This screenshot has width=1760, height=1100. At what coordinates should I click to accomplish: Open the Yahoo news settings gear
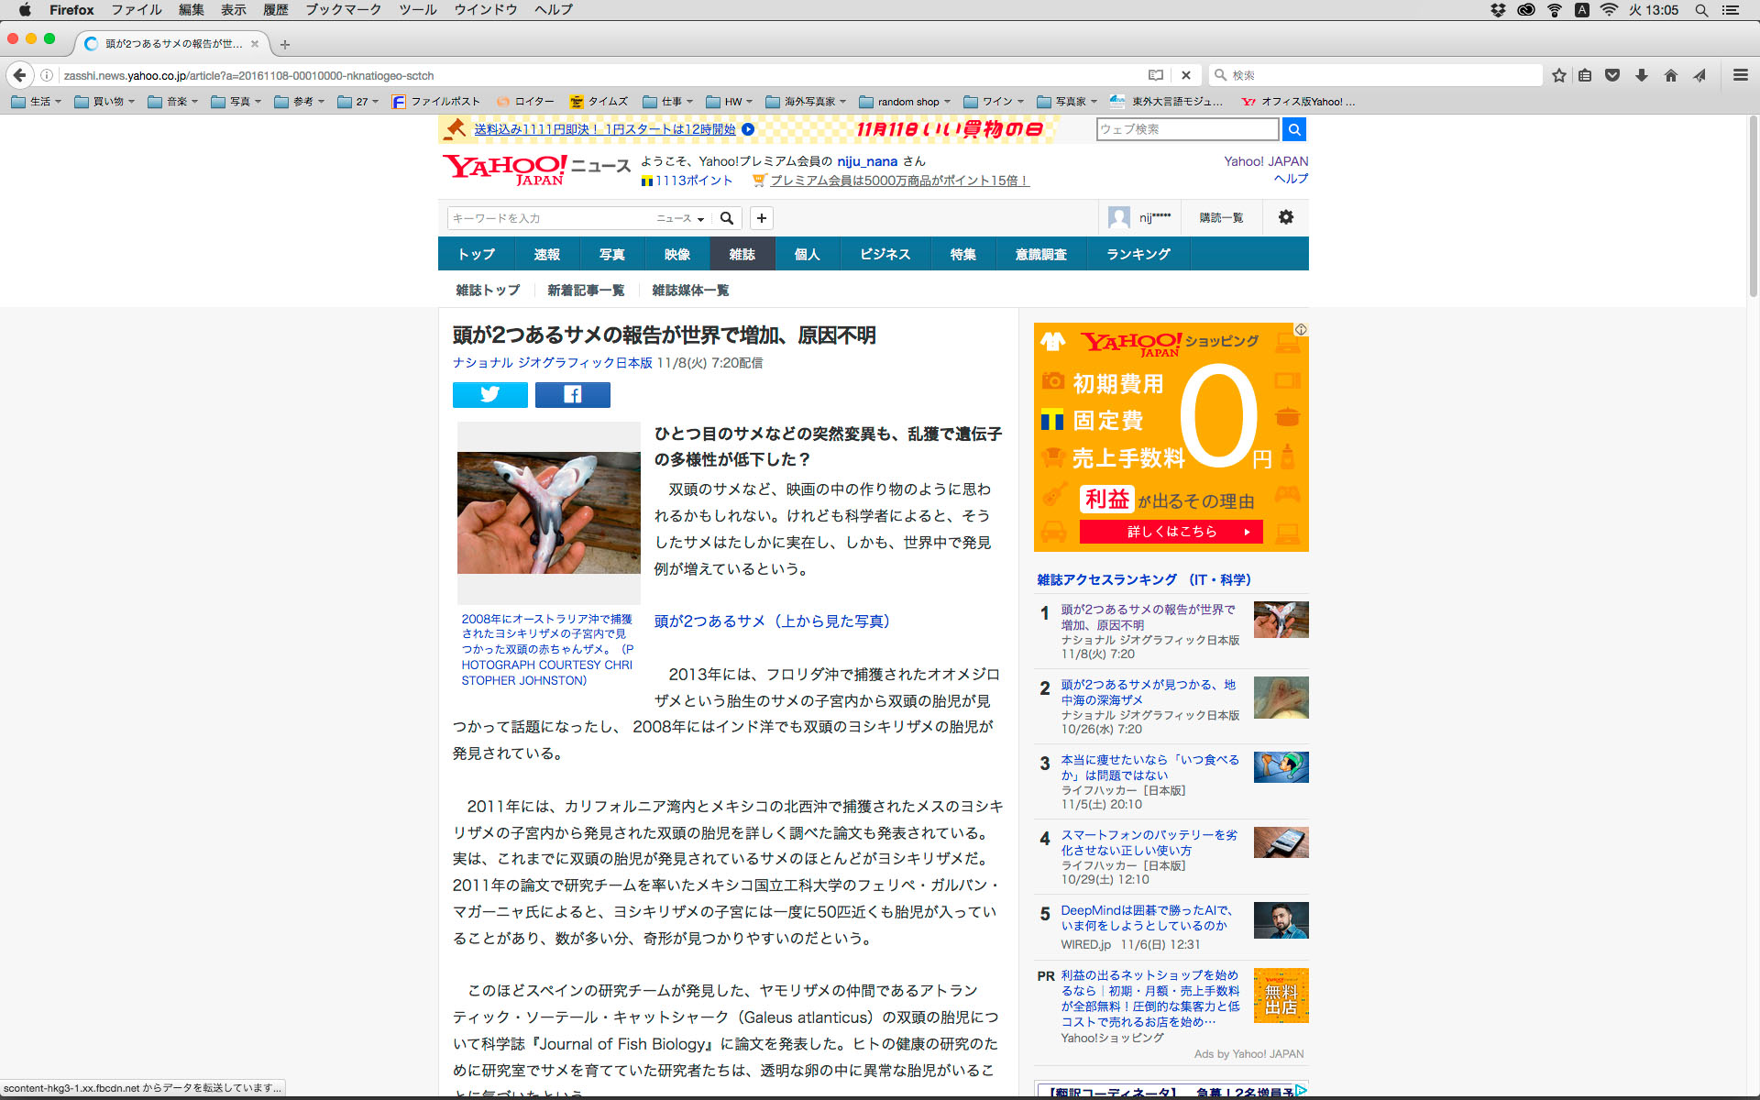[1286, 217]
